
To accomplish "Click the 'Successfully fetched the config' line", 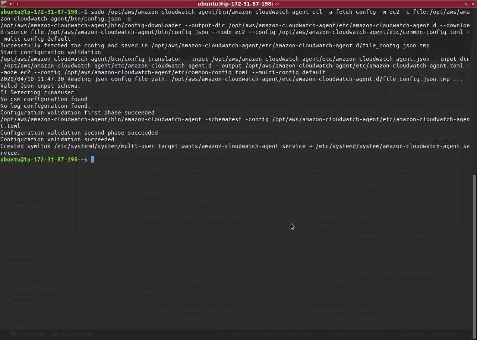I will [x=215, y=45].
